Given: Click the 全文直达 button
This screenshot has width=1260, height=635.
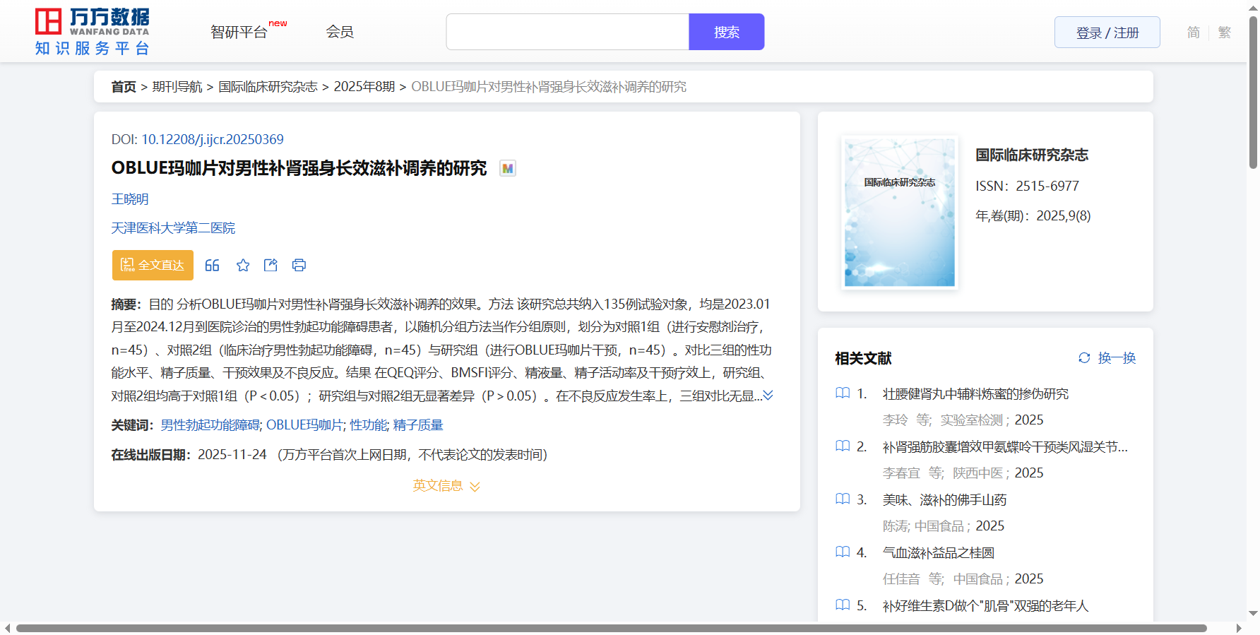Looking at the screenshot, I should coord(153,266).
